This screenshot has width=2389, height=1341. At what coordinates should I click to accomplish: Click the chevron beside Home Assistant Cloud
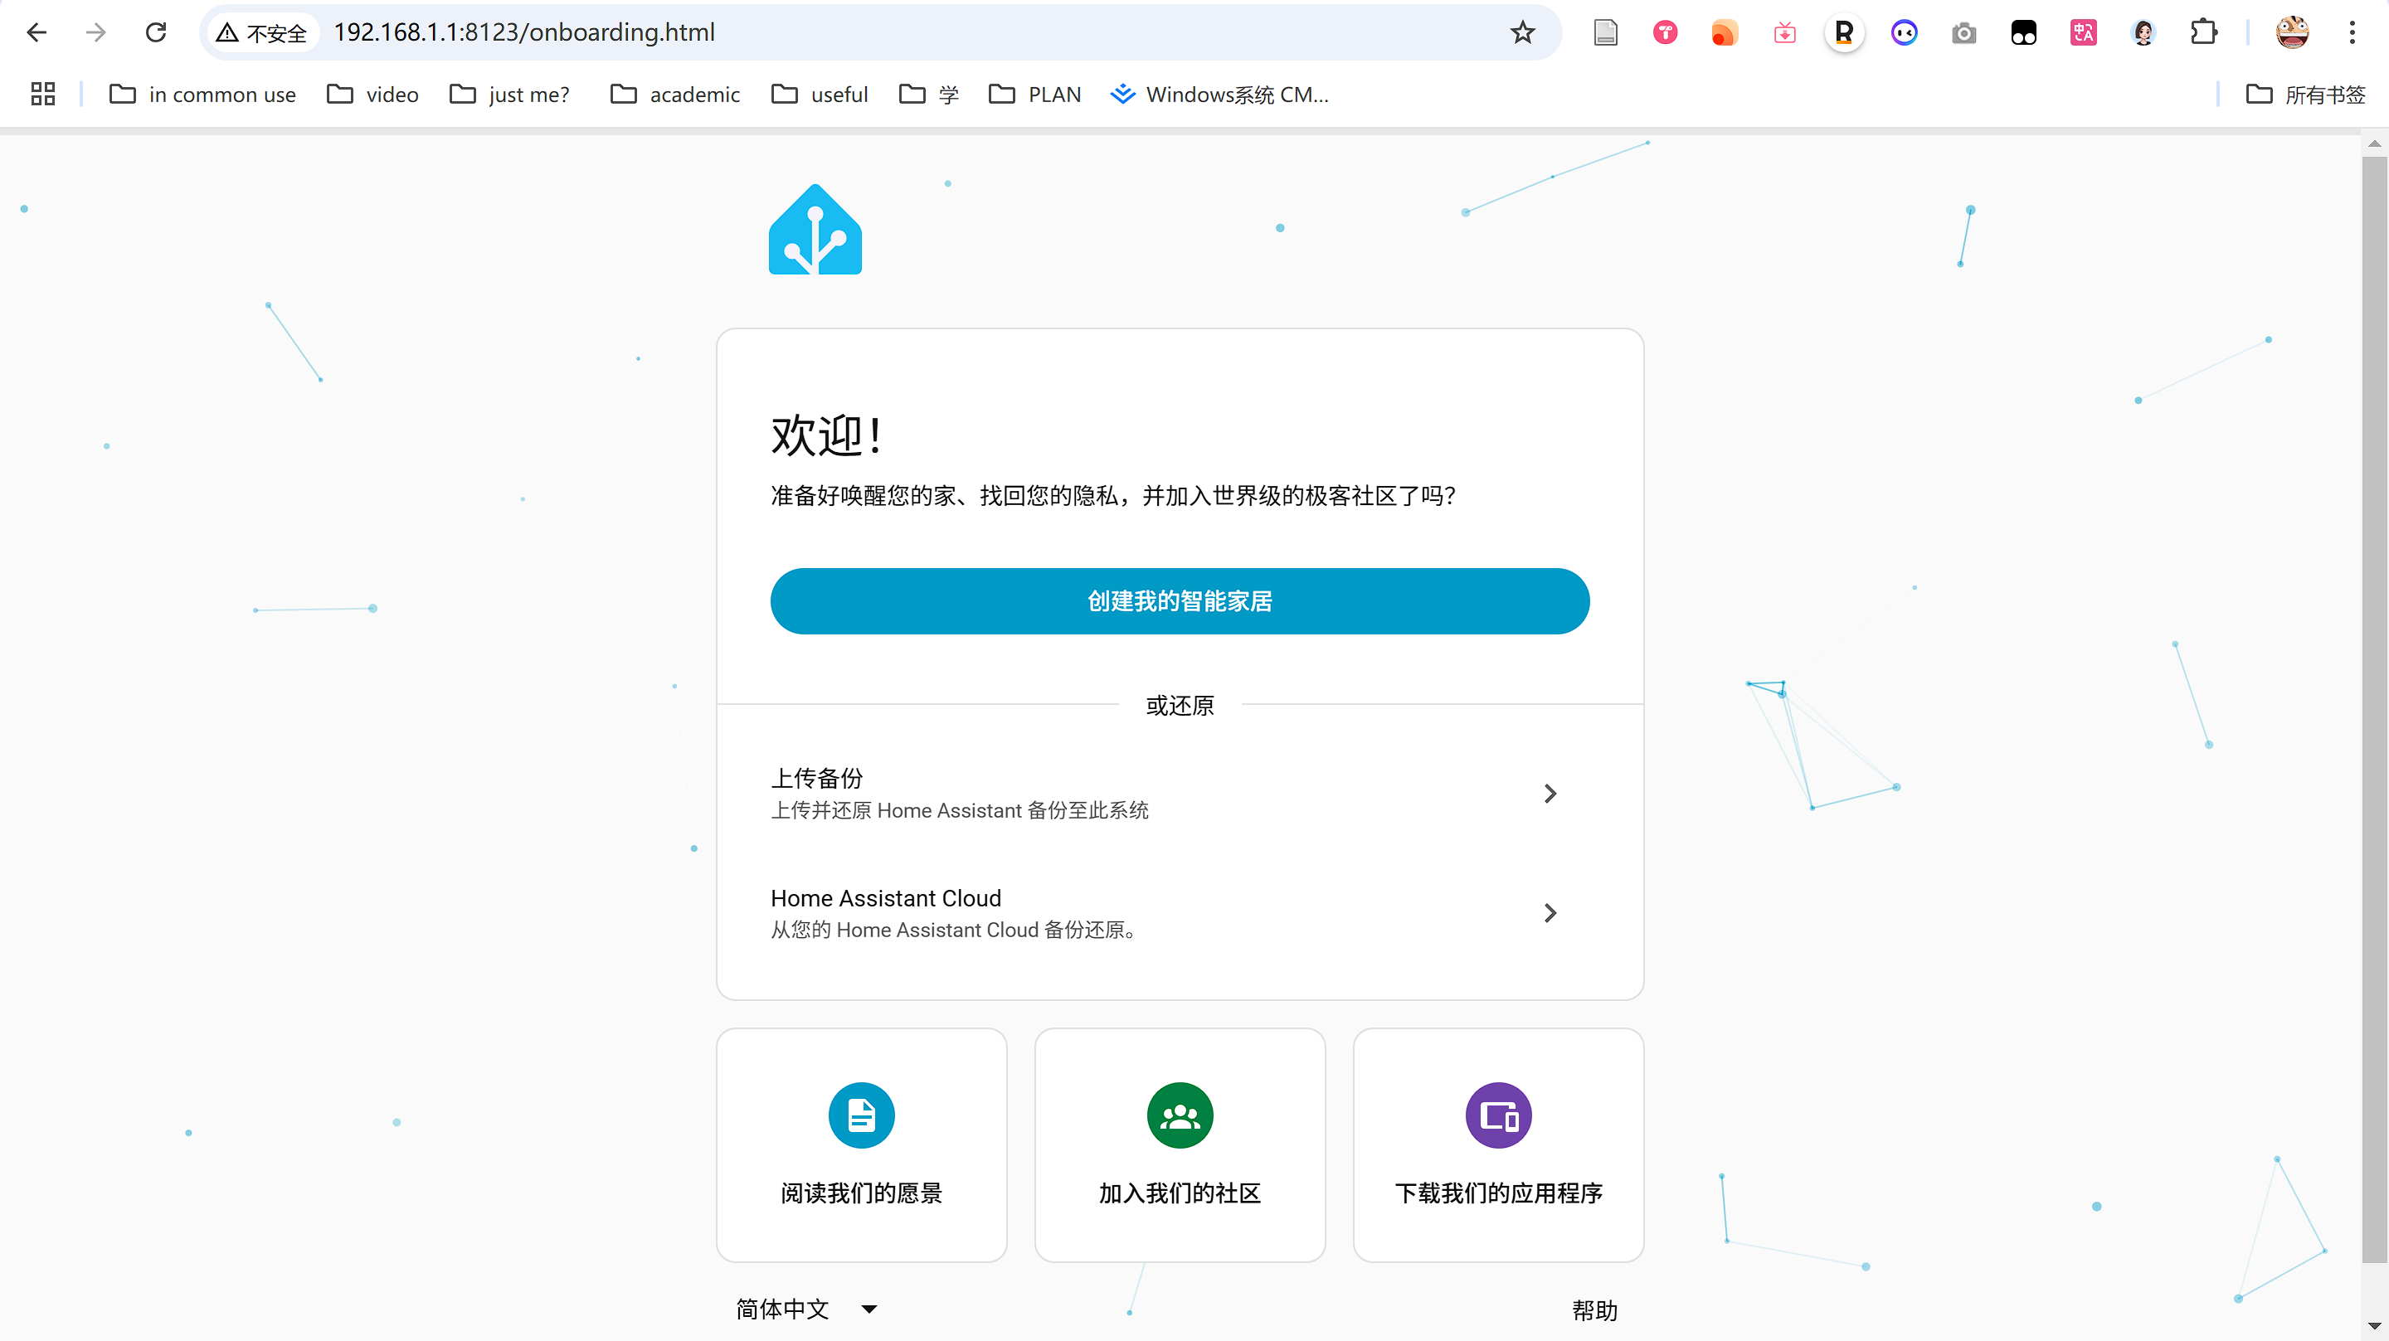tap(1550, 912)
